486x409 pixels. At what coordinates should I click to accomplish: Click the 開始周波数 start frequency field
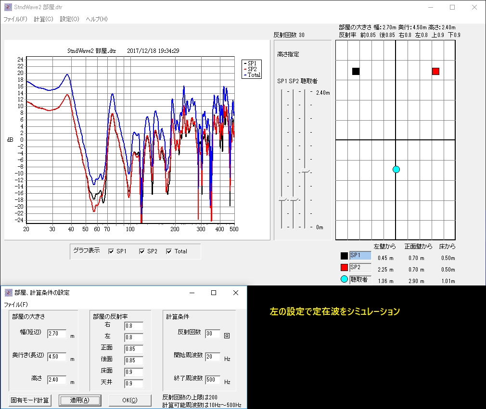coord(213,357)
